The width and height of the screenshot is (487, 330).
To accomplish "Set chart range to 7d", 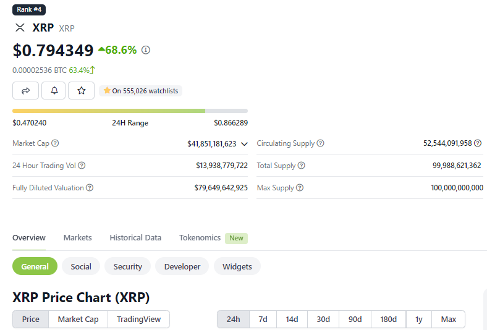I will click(263, 319).
